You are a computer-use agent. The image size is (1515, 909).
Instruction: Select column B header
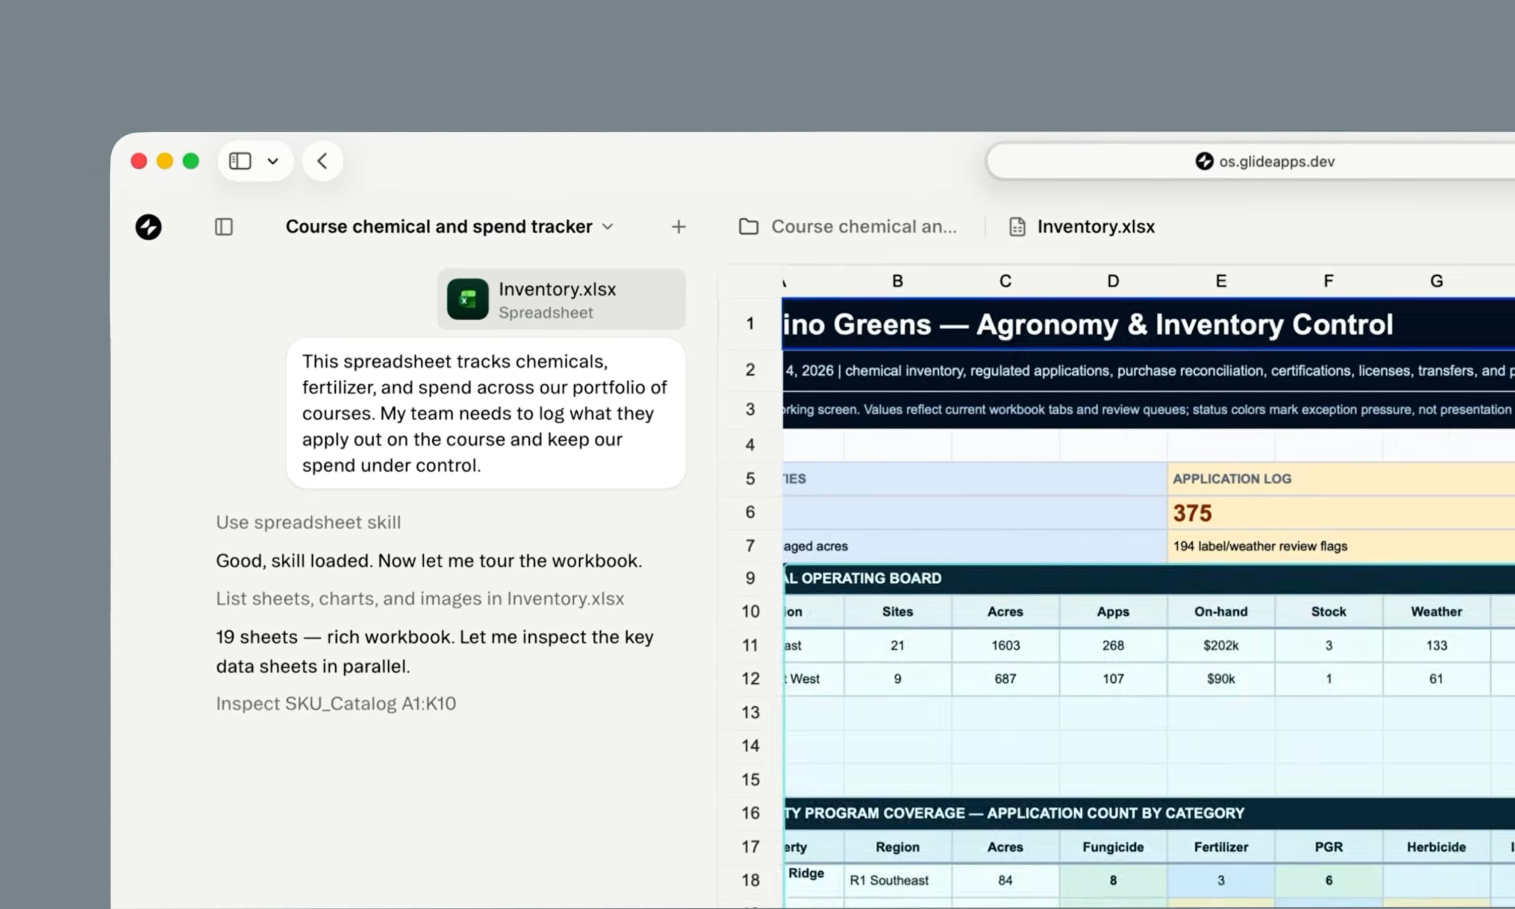click(898, 281)
